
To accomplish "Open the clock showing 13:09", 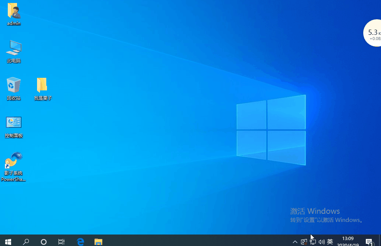I will click(348, 241).
